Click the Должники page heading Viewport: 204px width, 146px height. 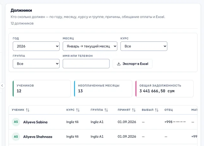pyautogui.click(x=21, y=10)
